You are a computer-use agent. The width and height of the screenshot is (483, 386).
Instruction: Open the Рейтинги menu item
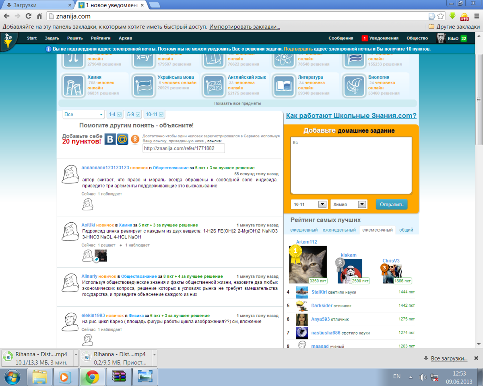point(101,38)
